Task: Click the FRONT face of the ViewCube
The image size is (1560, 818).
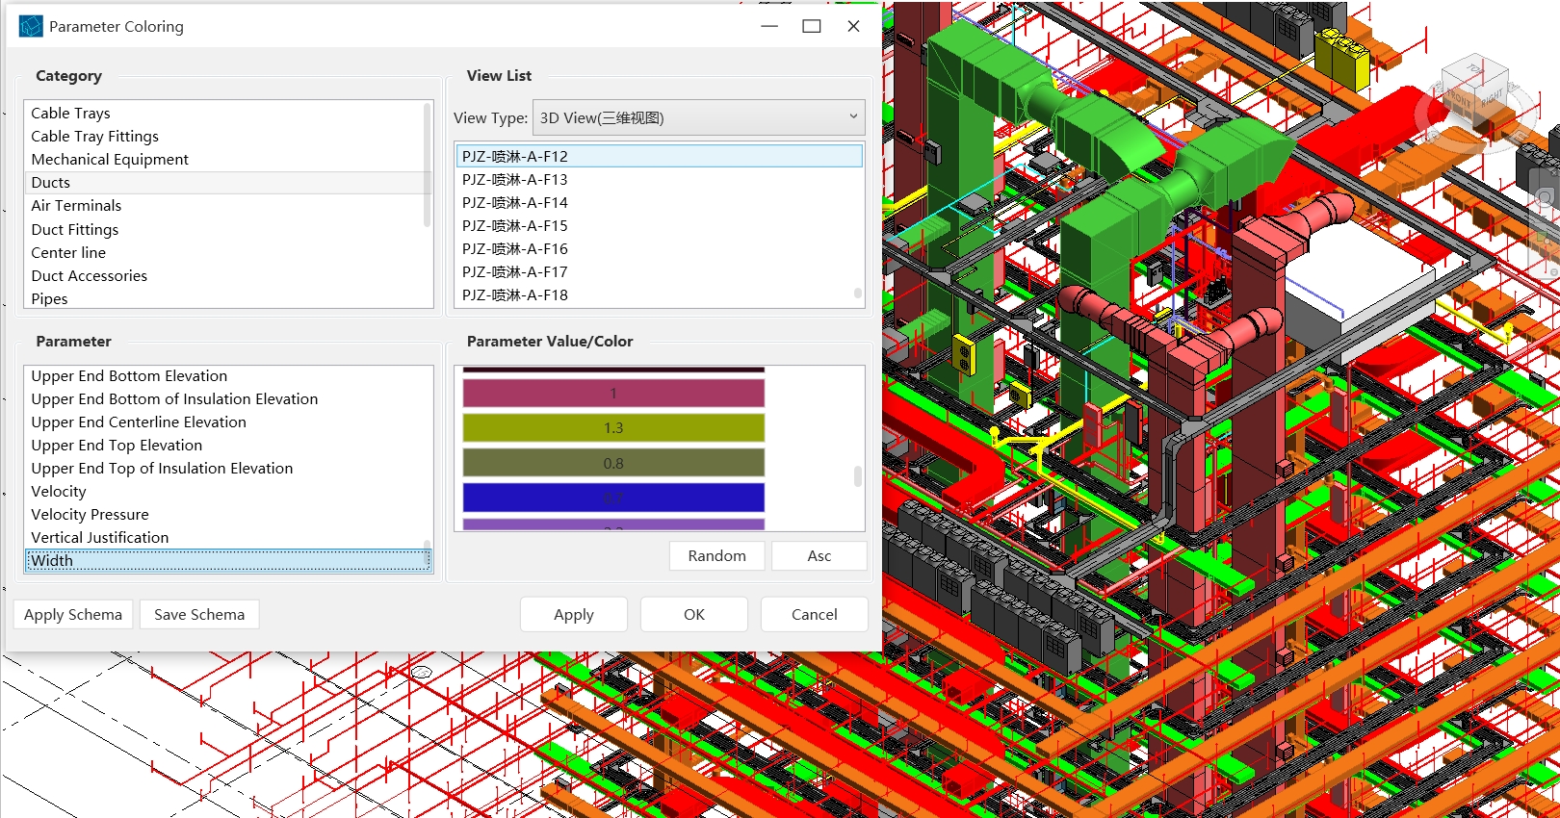Action: 1459,100
